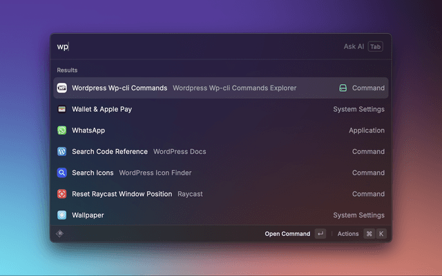The image size is (442, 276).
Task: Click 'Application' label on WhatsApp row
Action: (367, 130)
